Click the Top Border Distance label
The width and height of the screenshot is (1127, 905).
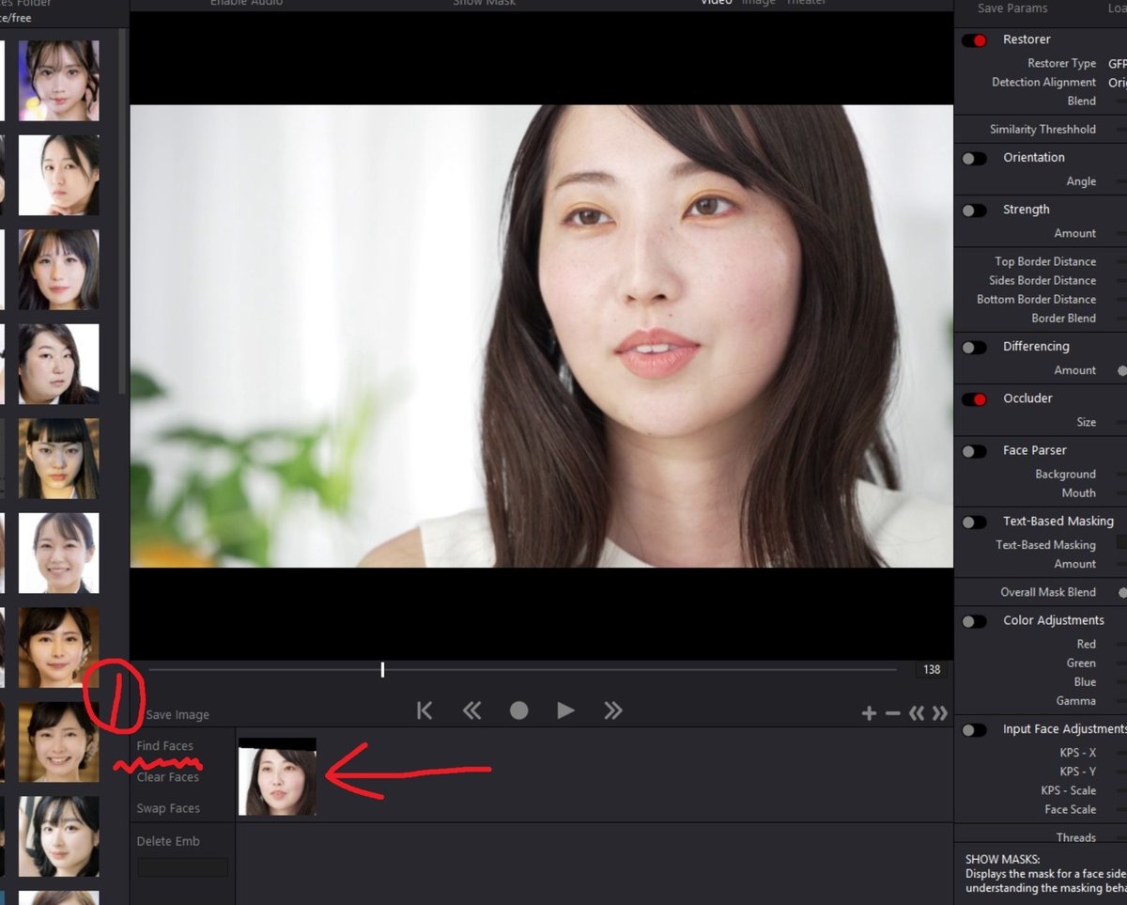[1045, 261]
